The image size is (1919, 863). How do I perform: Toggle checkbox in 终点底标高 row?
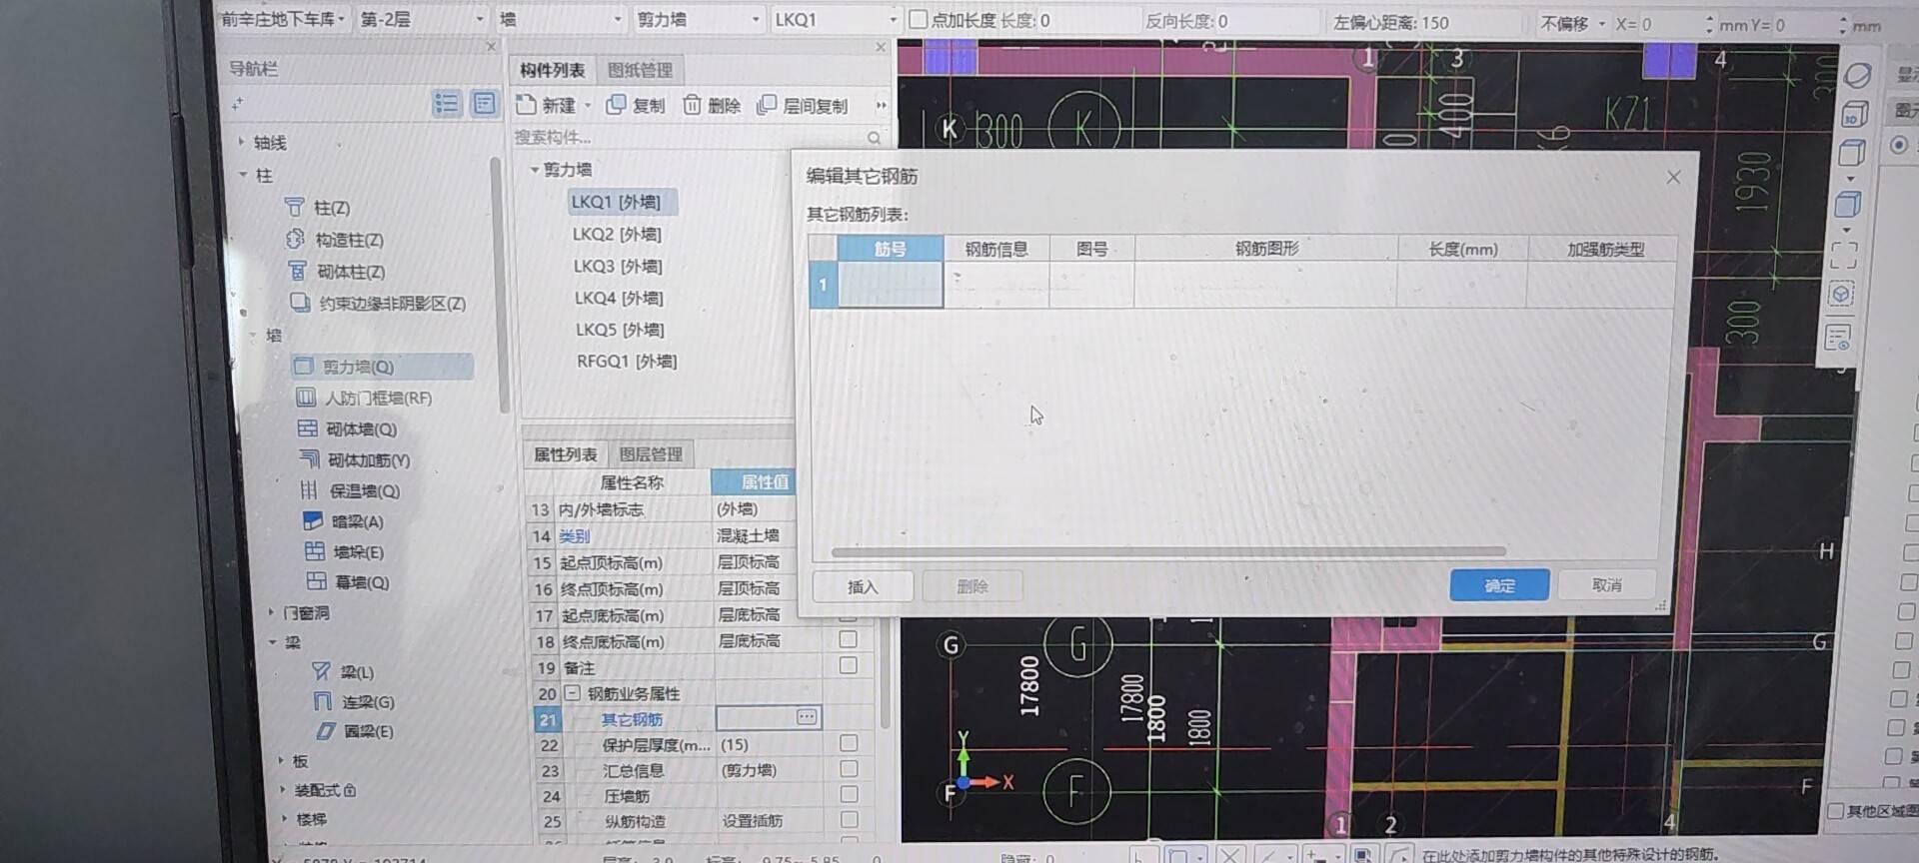(848, 639)
